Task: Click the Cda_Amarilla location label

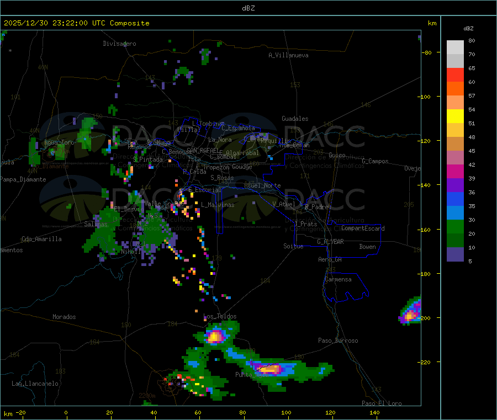Action: coord(41,239)
